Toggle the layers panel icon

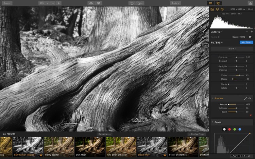(217, 9)
